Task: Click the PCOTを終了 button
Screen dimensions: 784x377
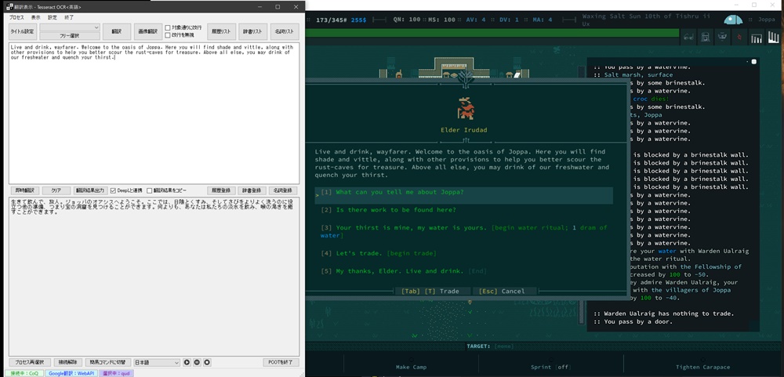Action: point(281,362)
